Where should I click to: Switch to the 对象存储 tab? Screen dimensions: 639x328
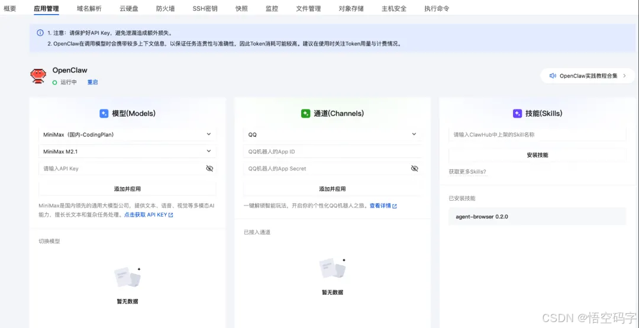(351, 8)
